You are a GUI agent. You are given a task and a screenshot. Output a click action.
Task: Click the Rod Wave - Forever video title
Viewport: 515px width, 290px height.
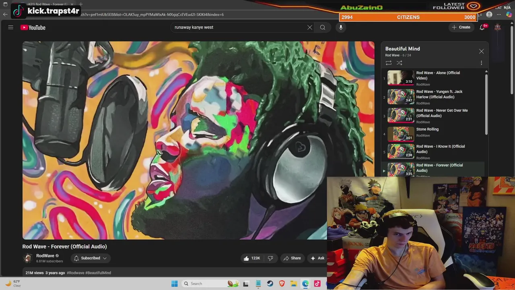(64, 246)
